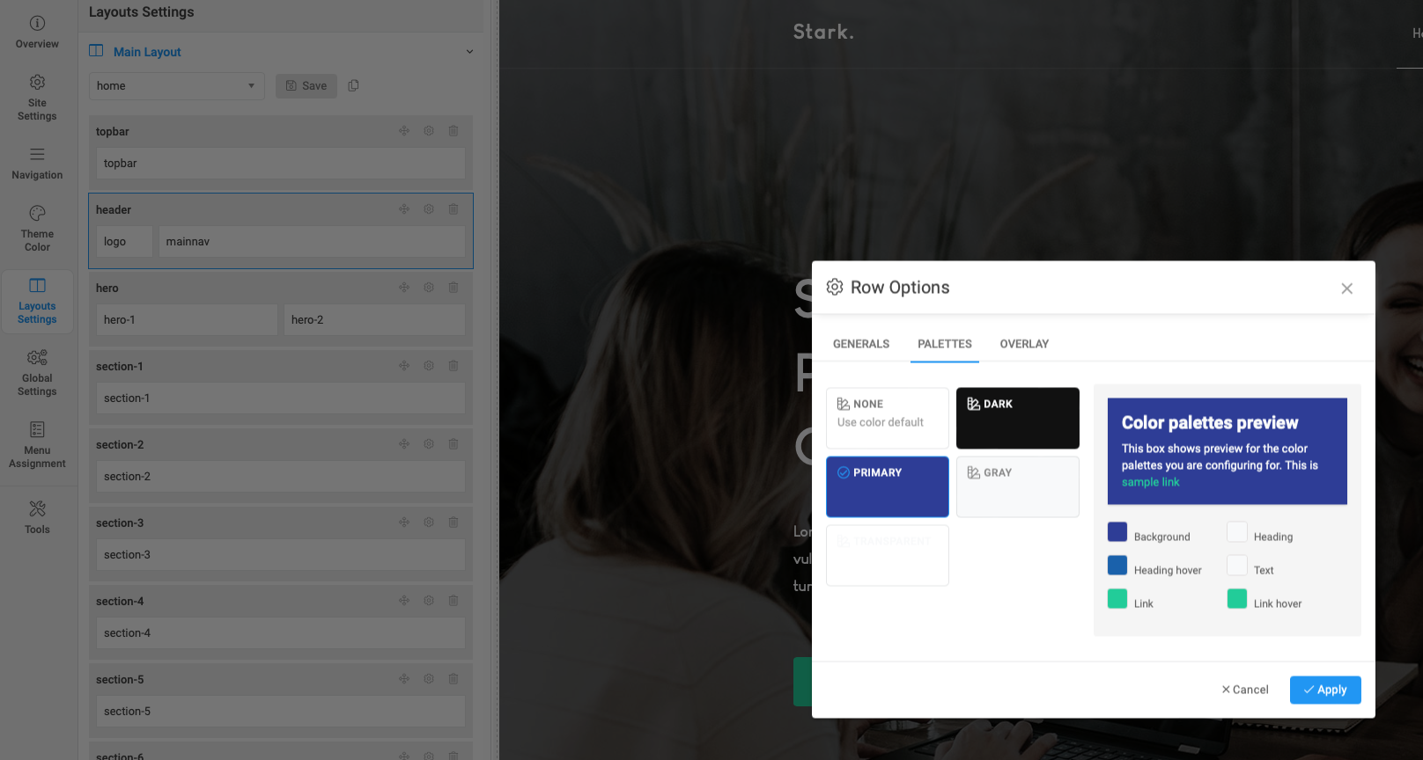Select the DARK color palette
The image size is (1423, 760).
pyautogui.click(x=1018, y=418)
